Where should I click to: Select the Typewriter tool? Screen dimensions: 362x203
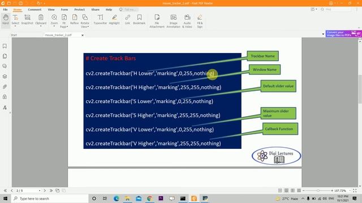click(100, 19)
